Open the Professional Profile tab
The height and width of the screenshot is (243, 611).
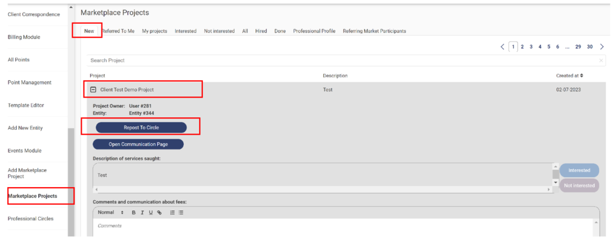point(314,31)
